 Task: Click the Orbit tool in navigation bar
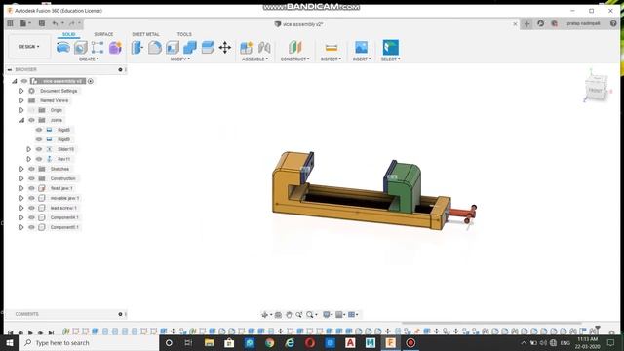pyautogui.click(x=265, y=315)
